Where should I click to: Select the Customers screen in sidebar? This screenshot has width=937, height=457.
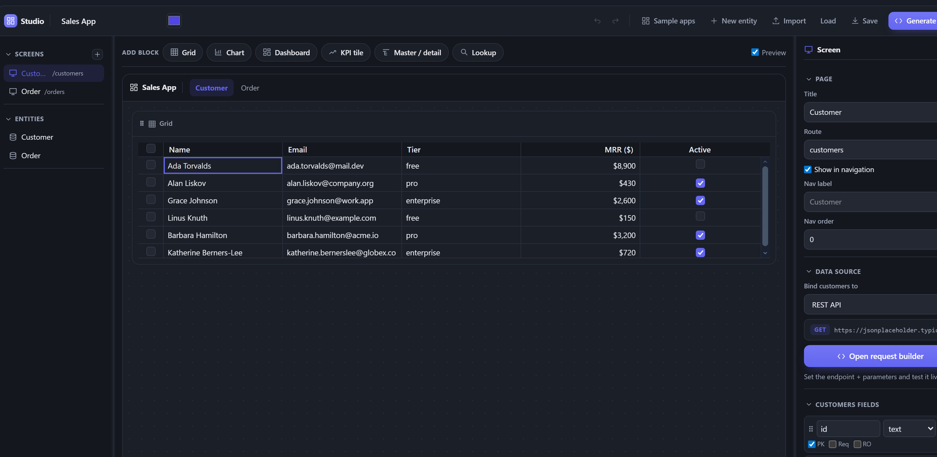[x=54, y=73]
